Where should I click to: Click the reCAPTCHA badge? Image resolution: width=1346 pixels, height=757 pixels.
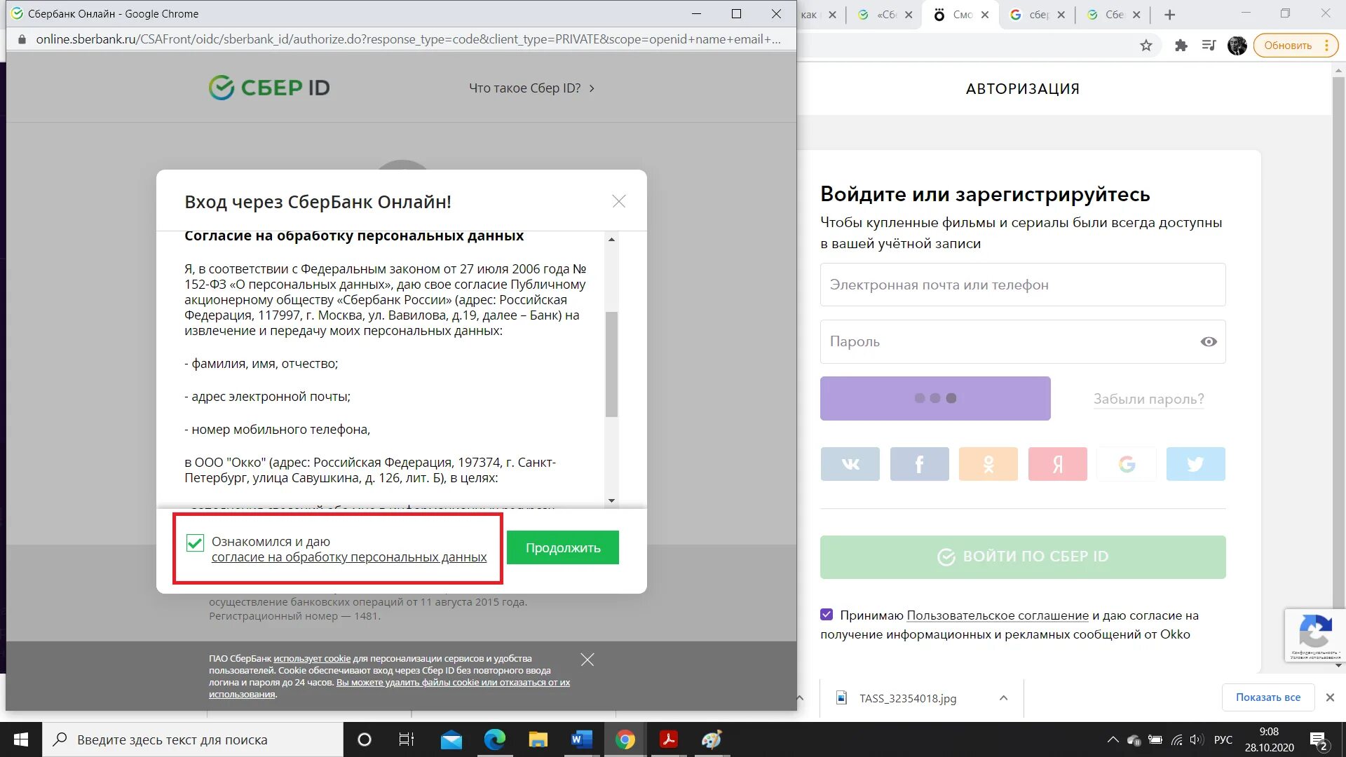[1315, 635]
